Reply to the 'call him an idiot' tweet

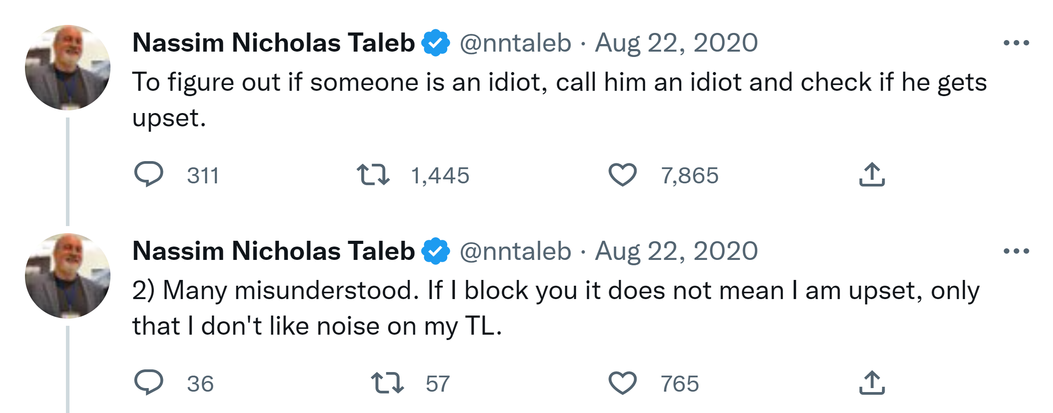(x=149, y=174)
